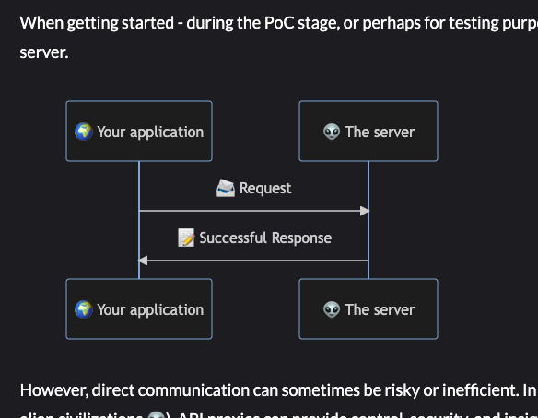Click the application's vertical lifeline
Viewport: 538px width, 418px height.
coord(139,237)
